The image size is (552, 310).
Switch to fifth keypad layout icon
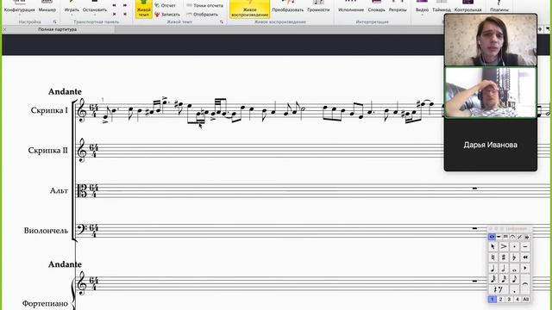coord(519,237)
